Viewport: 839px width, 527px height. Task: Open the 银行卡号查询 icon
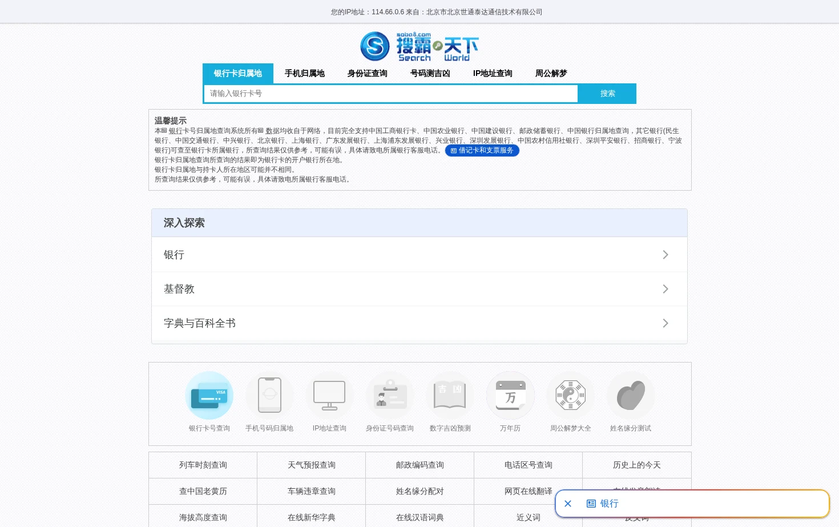pos(209,396)
